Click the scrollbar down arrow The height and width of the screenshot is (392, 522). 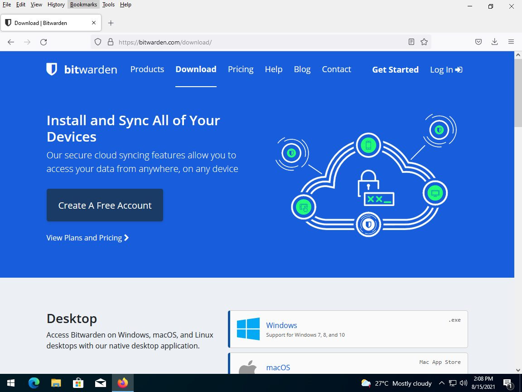[518, 370]
